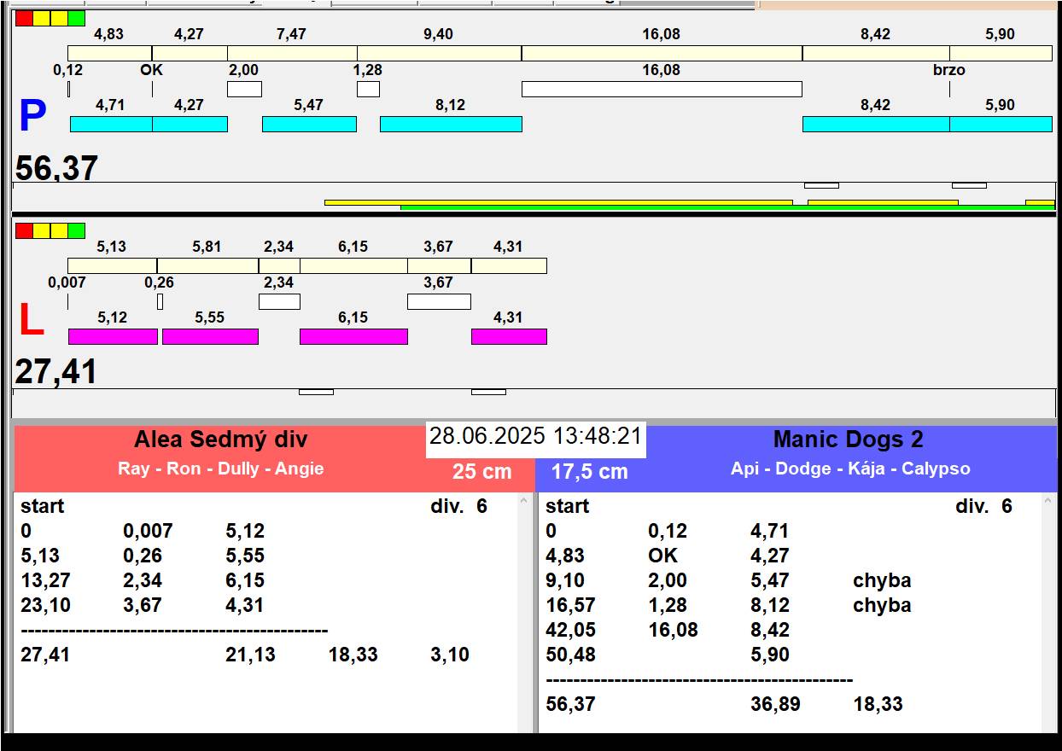Select the Alea Sedmý div team header
The width and height of the screenshot is (1062, 751).
coord(220,440)
